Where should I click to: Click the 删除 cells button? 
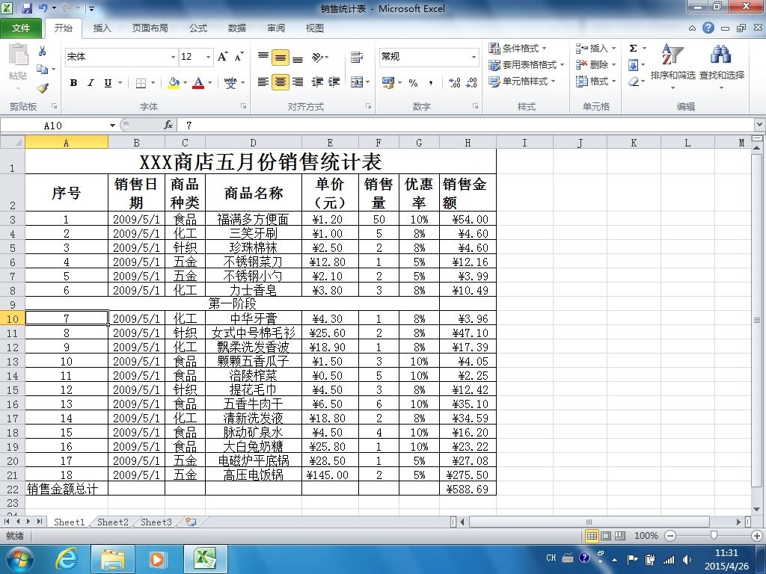click(595, 64)
